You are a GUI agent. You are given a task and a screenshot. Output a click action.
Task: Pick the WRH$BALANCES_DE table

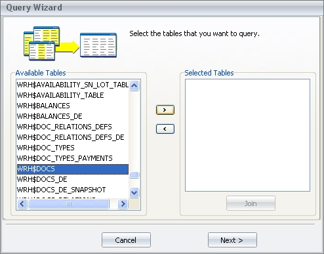73,116
